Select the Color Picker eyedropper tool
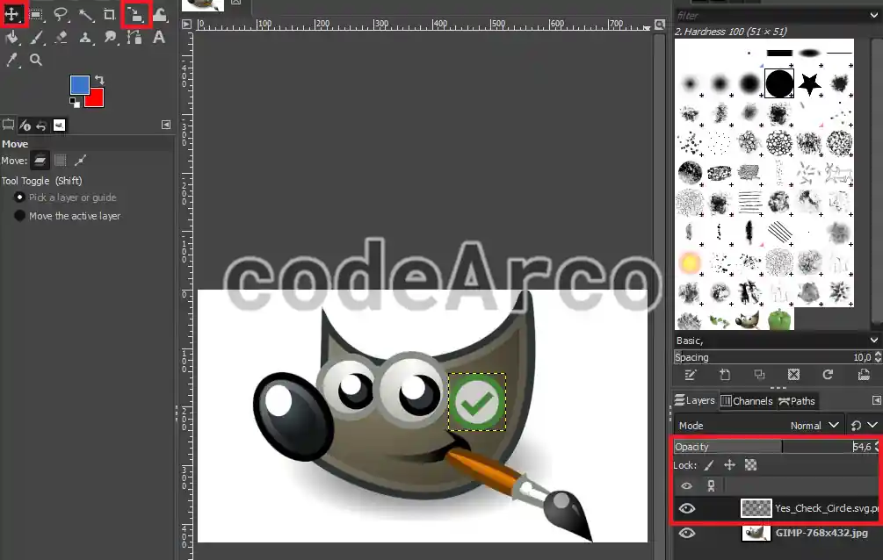This screenshot has width=883, height=560. pyautogui.click(x=11, y=60)
